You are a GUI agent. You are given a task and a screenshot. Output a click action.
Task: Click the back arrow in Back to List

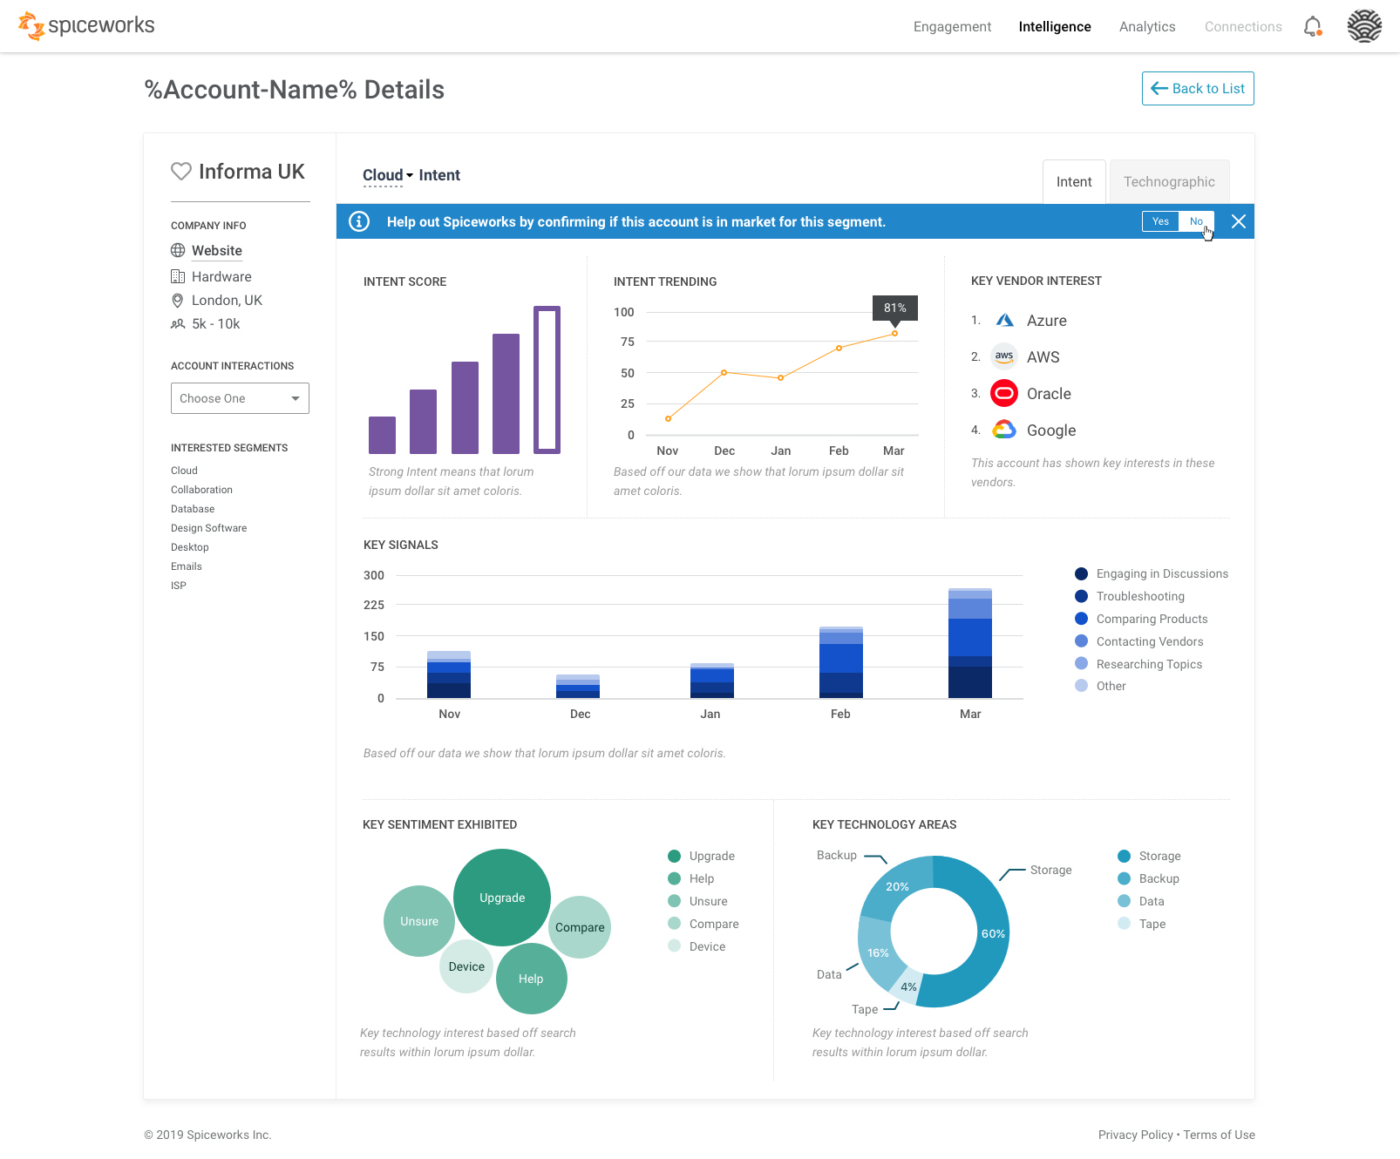pyautogui.click(x=1159, y=88)
